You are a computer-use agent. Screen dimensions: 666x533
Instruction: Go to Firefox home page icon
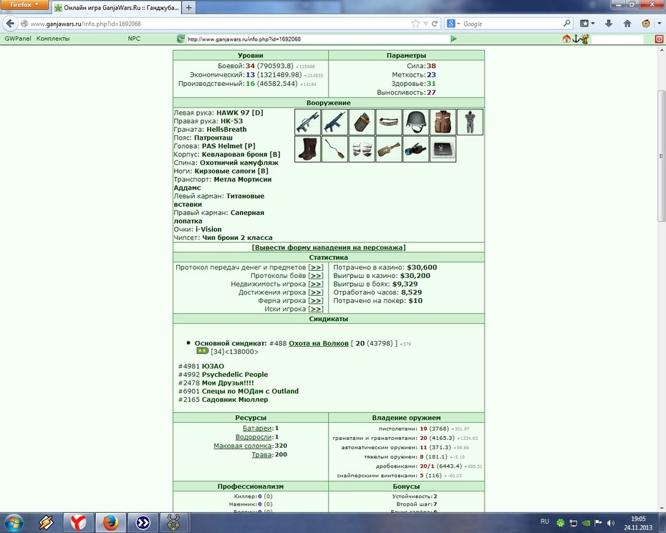[627, 24]
